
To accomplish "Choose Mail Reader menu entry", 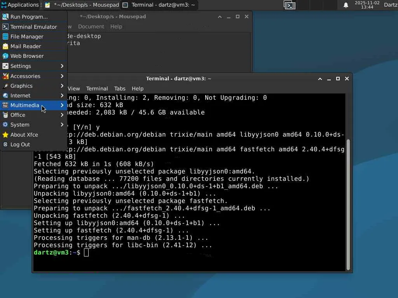I will [x=33, y=47].
